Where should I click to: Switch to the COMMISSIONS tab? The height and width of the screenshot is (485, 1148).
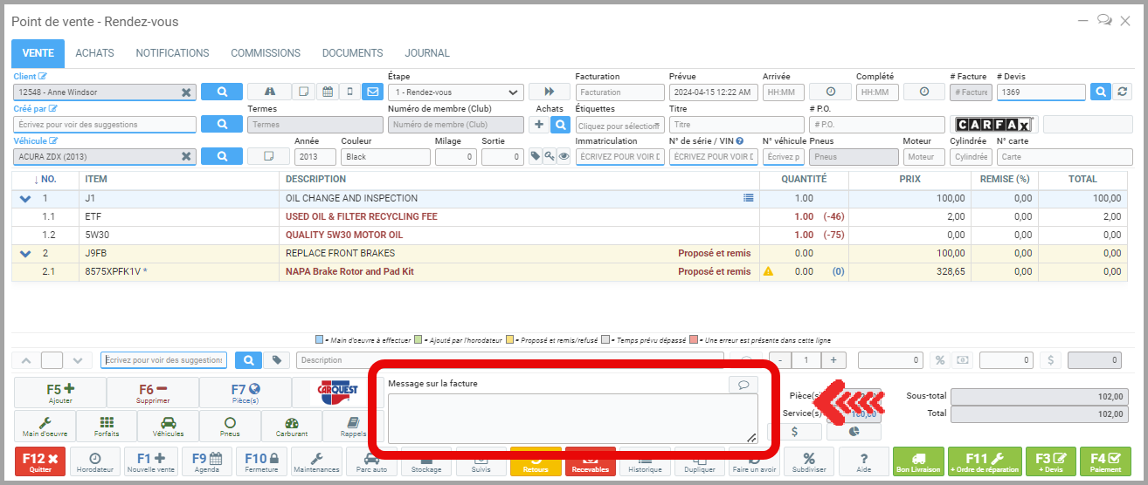pos(266,53)
